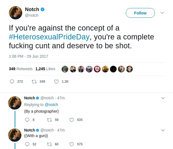
Task: Reply to the "((With a gun))" tweet
Action: [x=27, y=144]
